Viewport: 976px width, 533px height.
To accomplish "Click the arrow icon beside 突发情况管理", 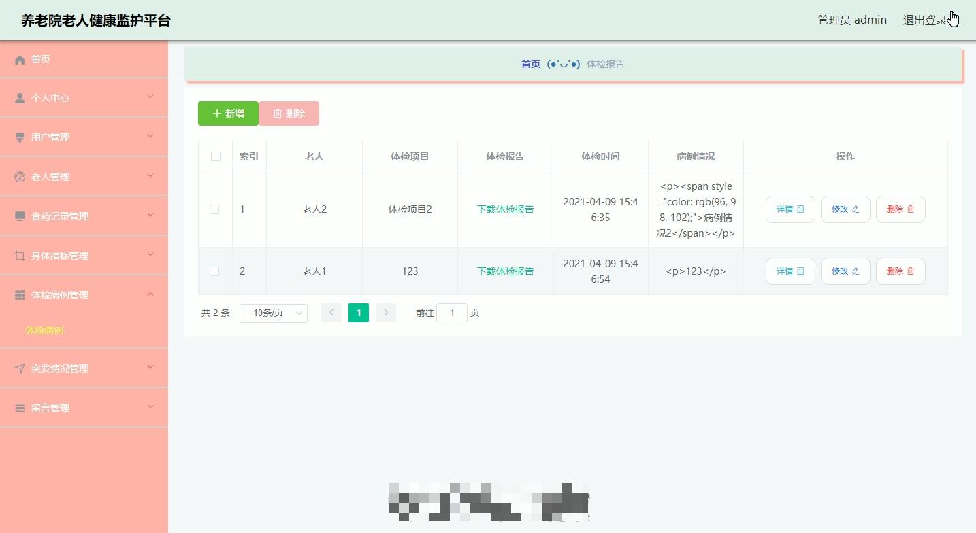I will click(x=20, y=368).
